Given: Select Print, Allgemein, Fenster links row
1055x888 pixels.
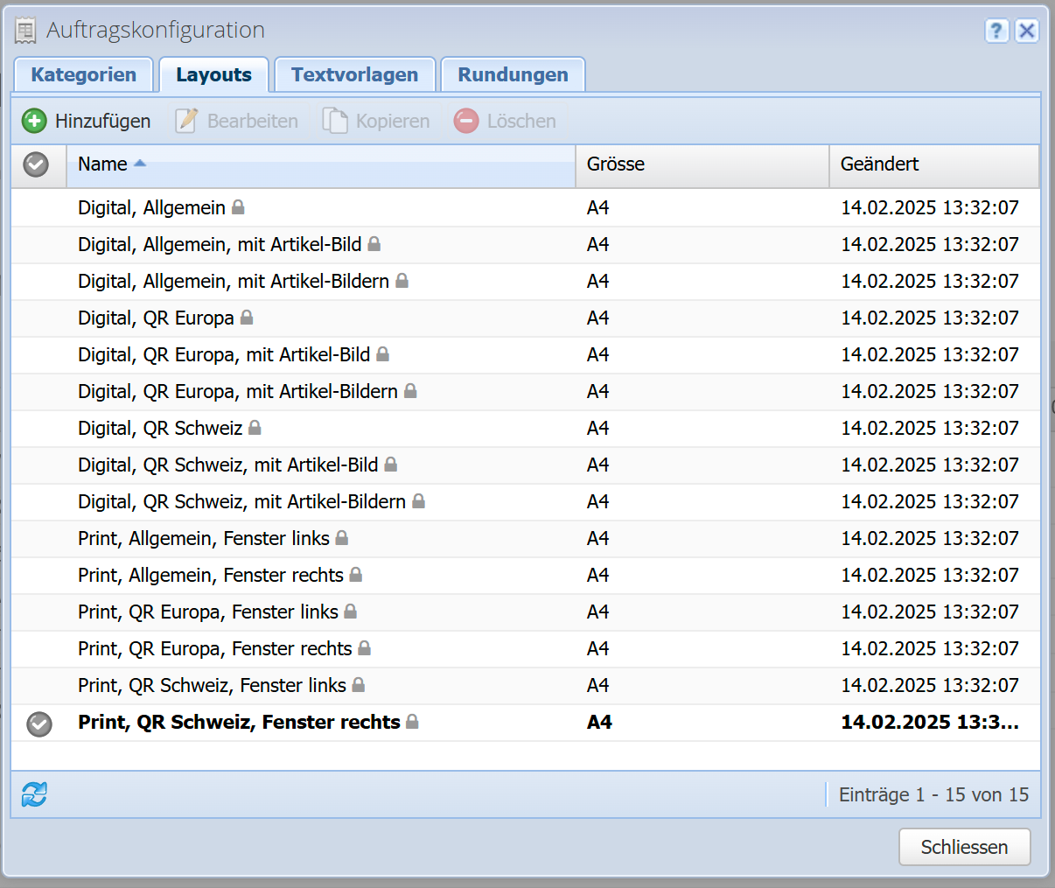Looking at the screenshot, I should pyautogui.click(x=203, y=538).
